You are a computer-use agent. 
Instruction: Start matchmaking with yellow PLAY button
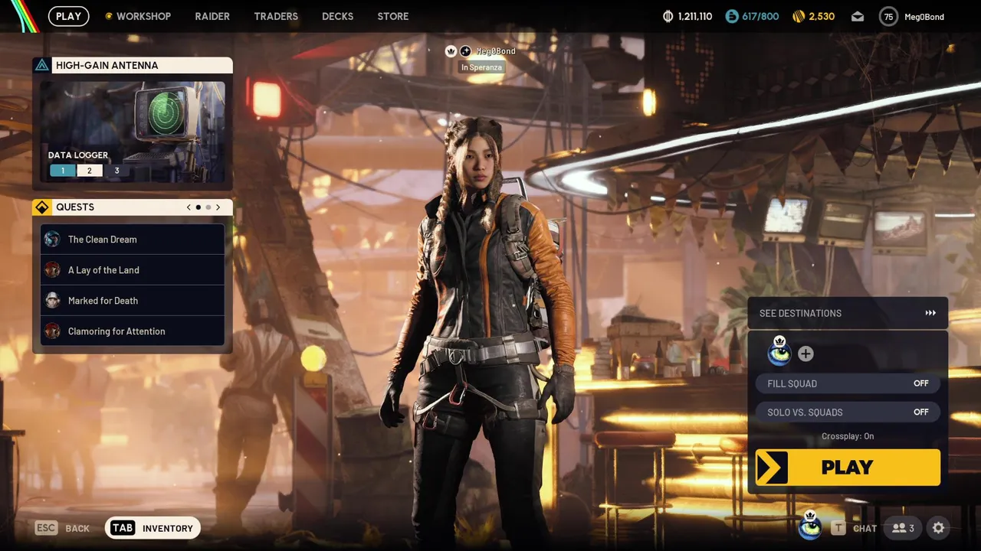pos(848,467)
